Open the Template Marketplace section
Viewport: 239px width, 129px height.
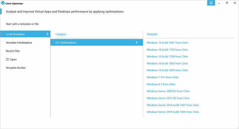[19, 43]
